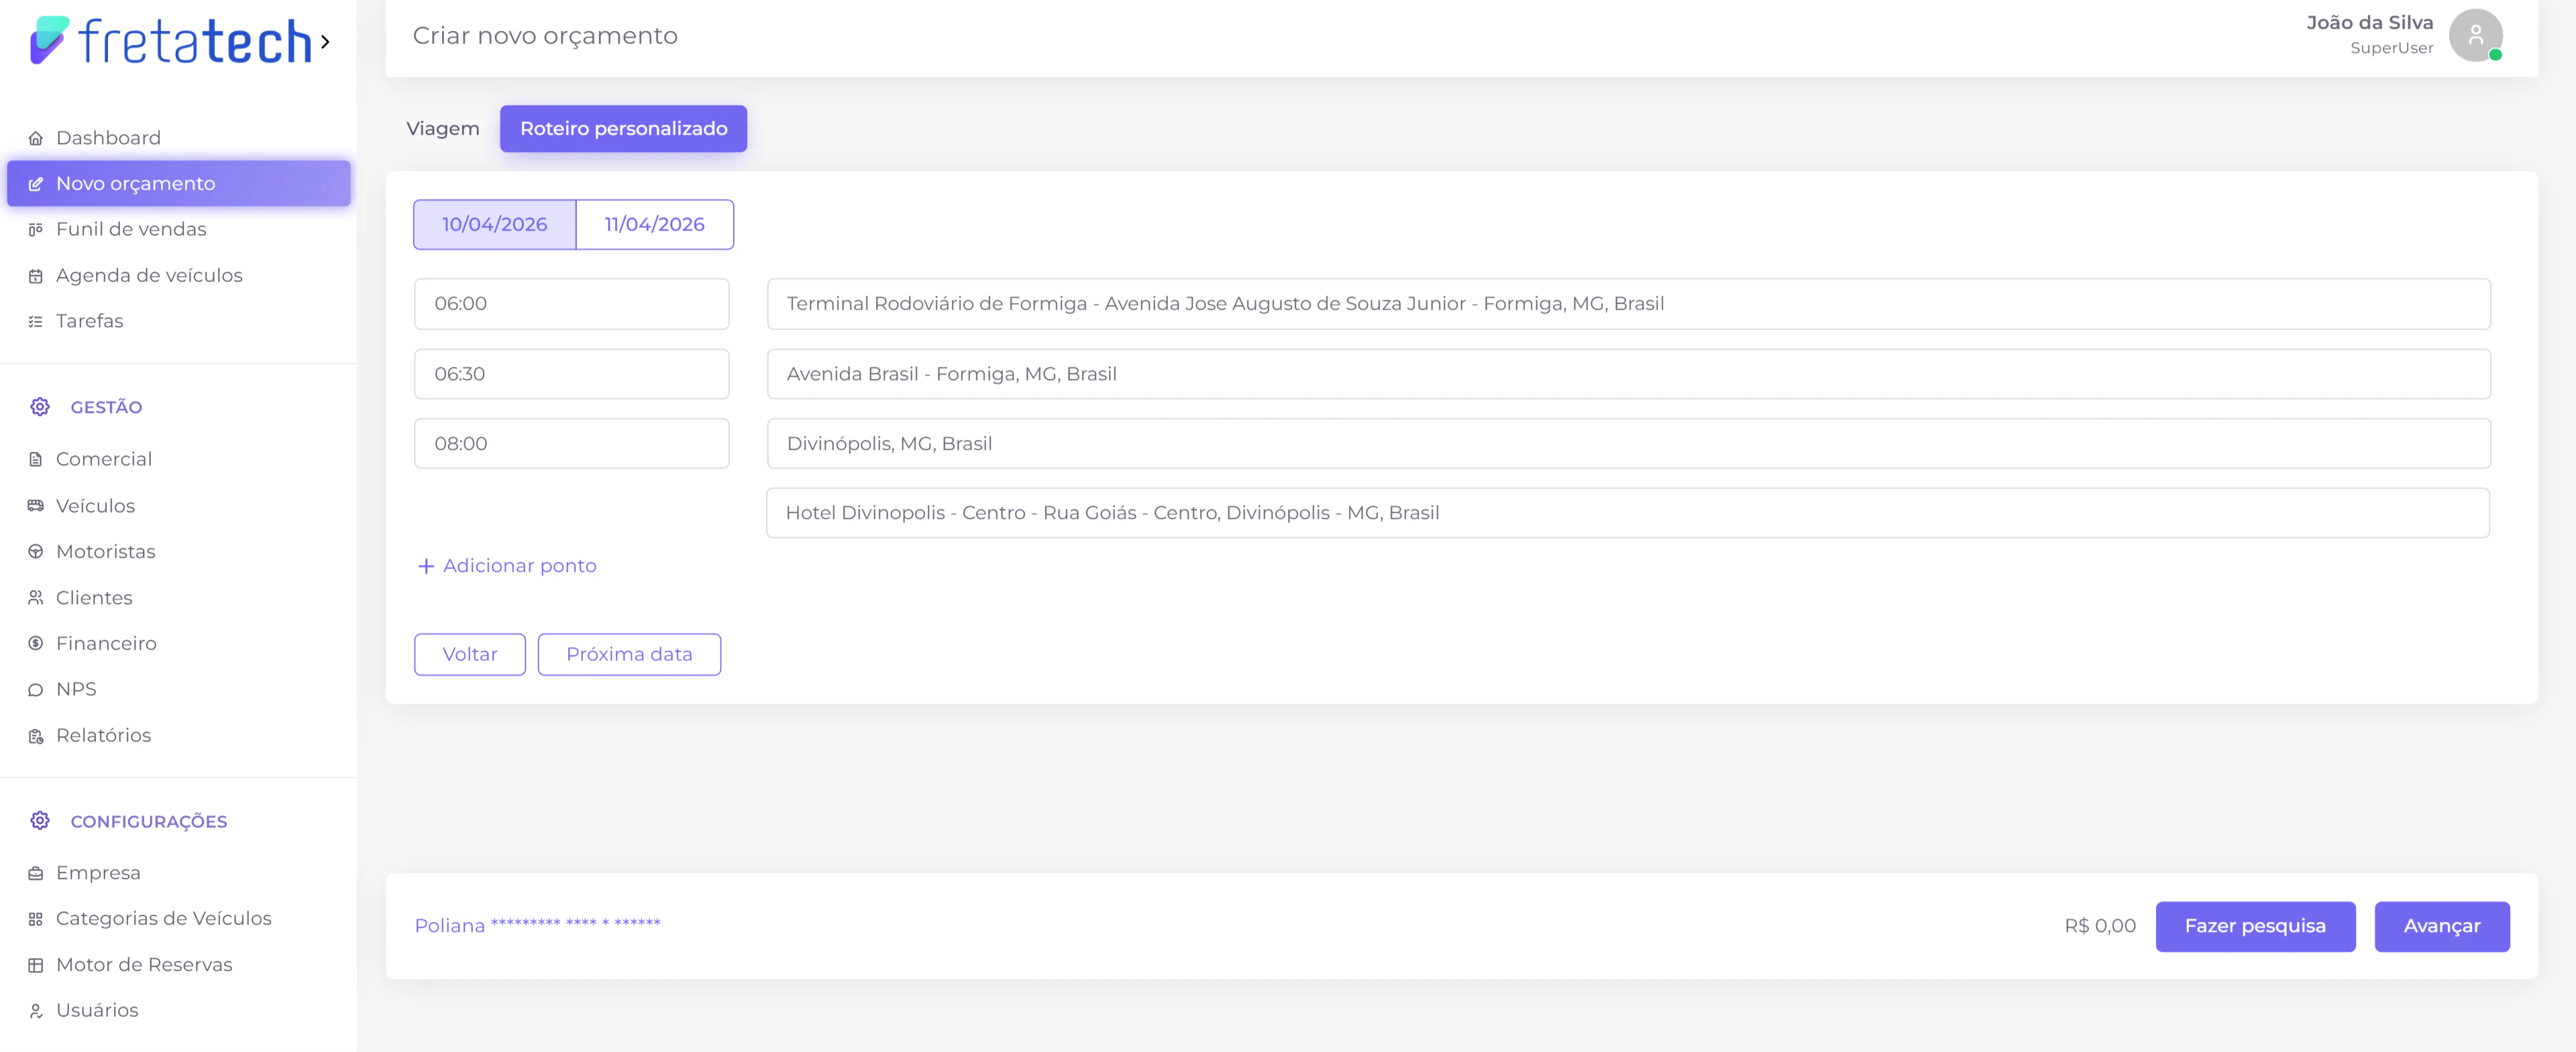
Task: Click the user avatar profile picture
Action: 2475,36
